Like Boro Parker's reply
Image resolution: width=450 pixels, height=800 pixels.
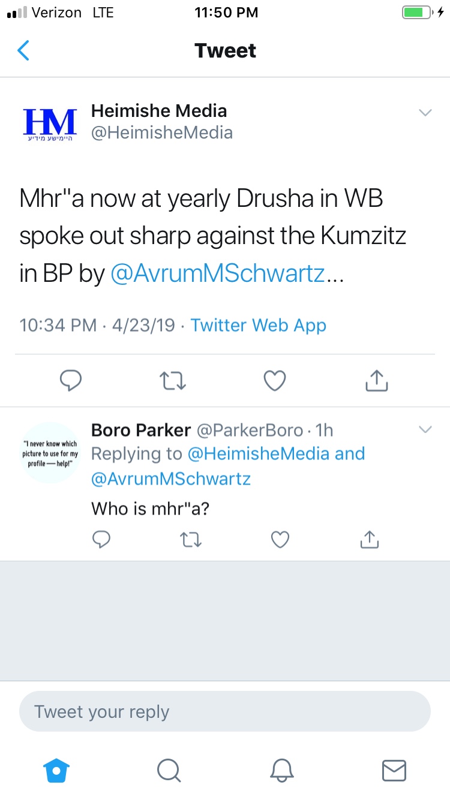click(280, 540)
